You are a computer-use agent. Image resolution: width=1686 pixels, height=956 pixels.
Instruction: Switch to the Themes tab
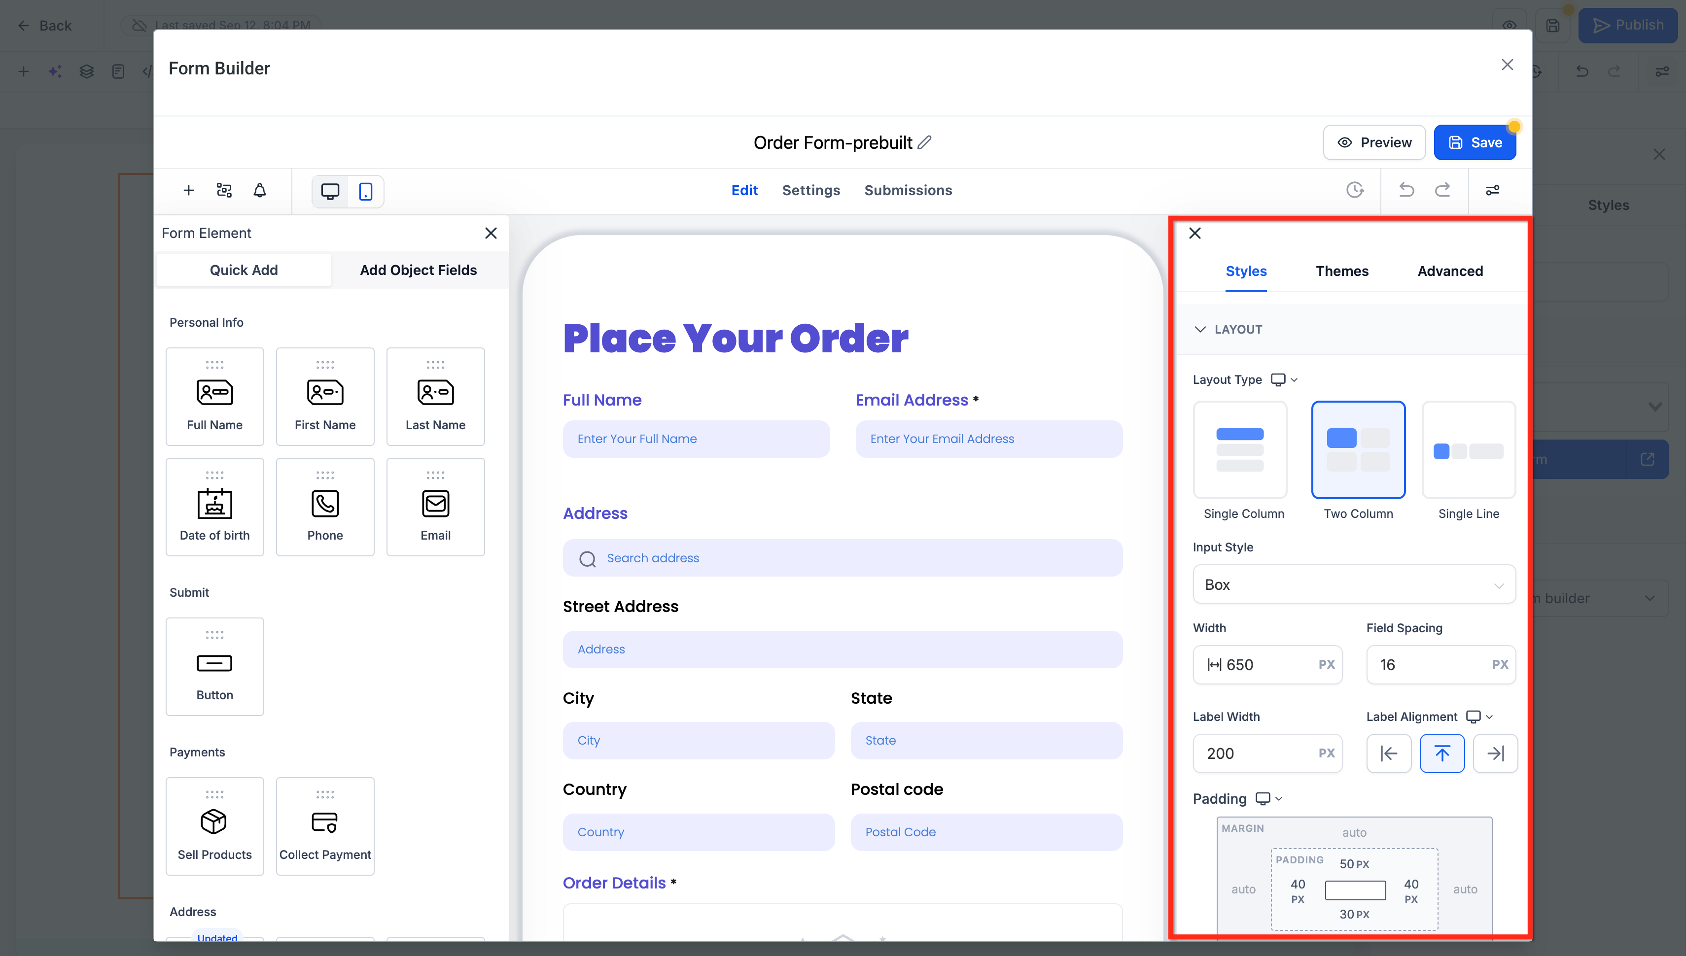1342,271
